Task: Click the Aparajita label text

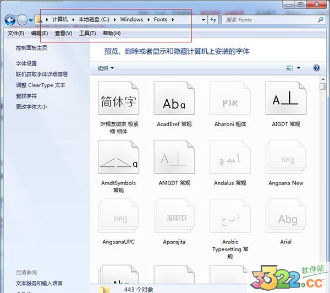Action: coord(174,242)
